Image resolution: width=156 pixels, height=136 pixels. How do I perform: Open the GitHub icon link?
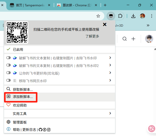(x=40, y=130)
